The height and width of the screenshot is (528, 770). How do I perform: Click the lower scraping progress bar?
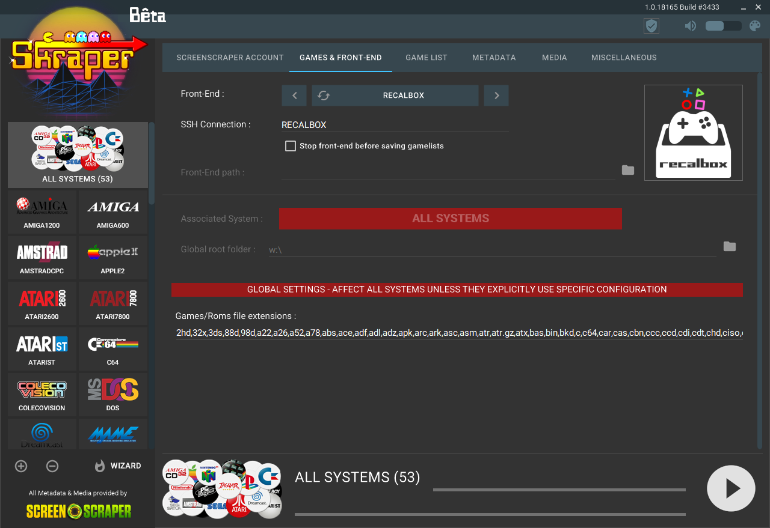490,514
